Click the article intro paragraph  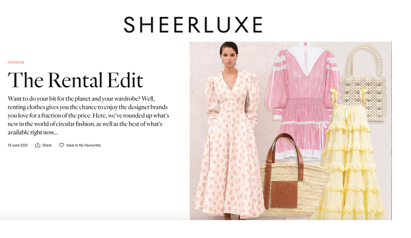pos(88,116)
